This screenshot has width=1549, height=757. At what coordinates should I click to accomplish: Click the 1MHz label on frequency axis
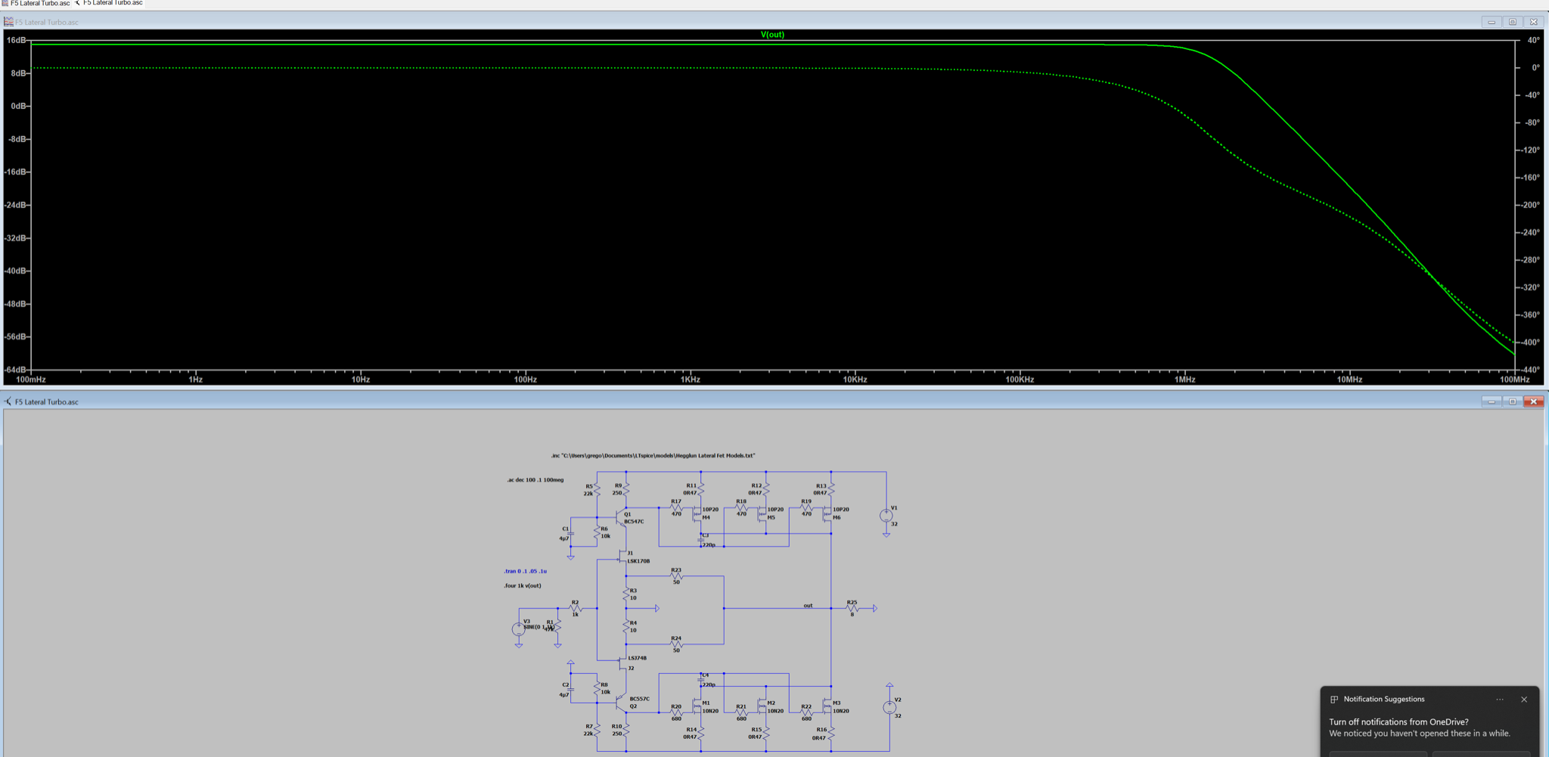1184,380
